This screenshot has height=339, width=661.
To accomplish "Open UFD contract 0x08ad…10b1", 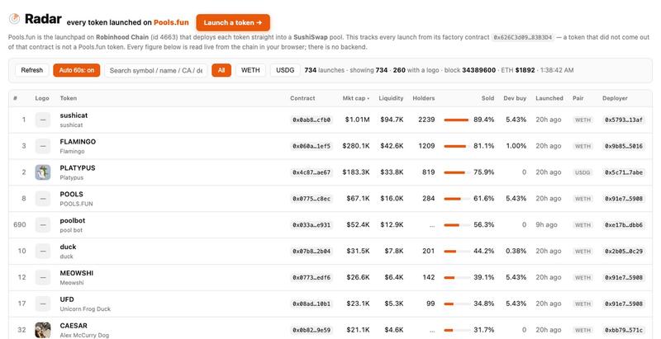I will pos(311,304).
